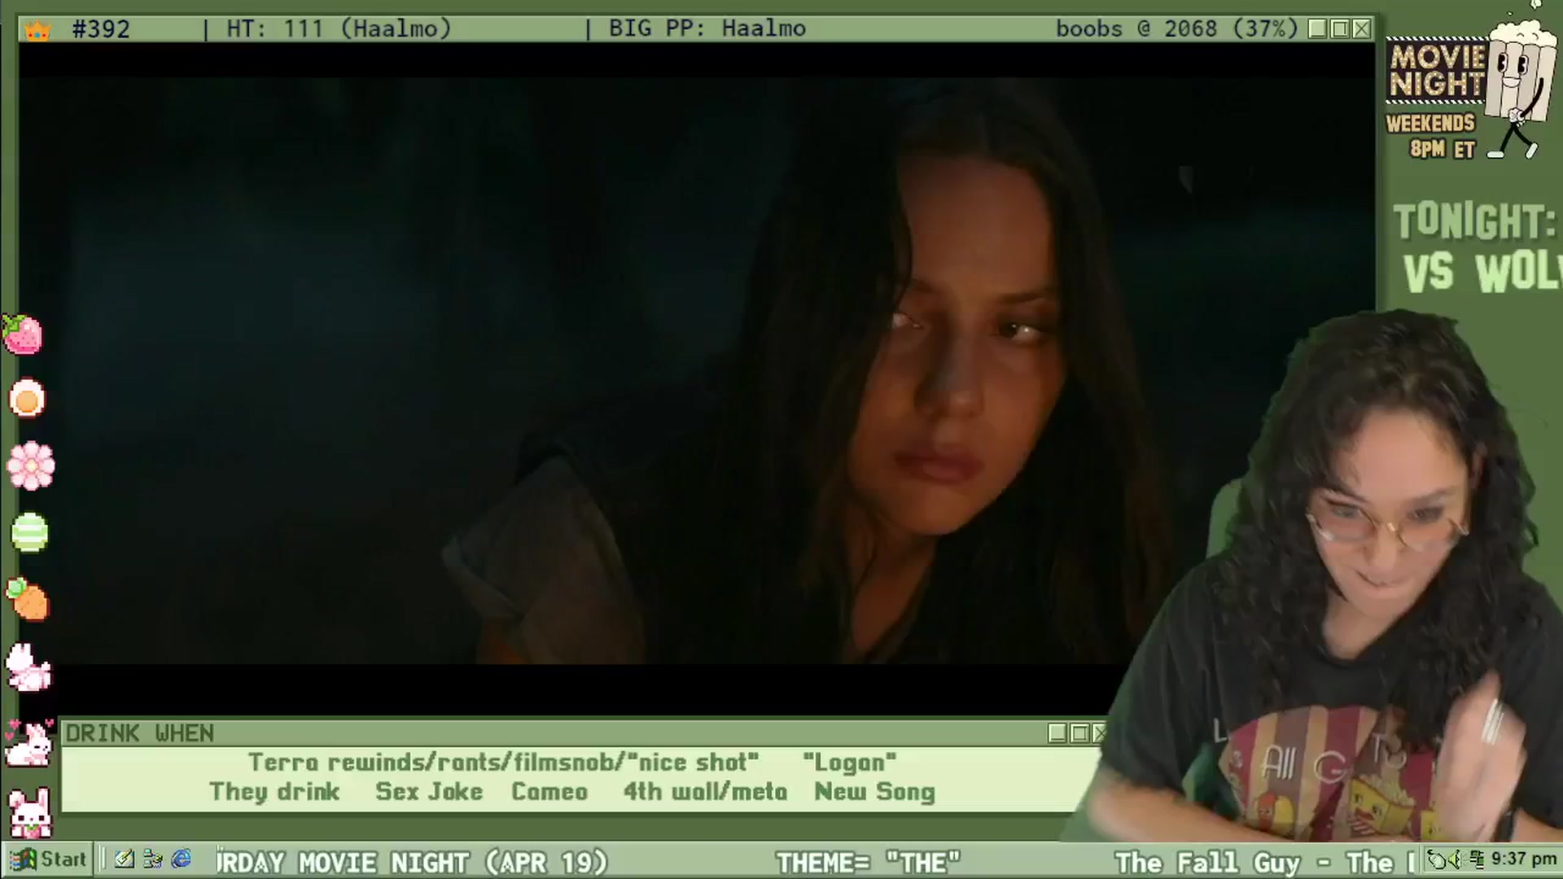Image resolution: width=1563 pixels, height=879 pixels.
Task: Minimize the main movie window
Action: 1318,29
